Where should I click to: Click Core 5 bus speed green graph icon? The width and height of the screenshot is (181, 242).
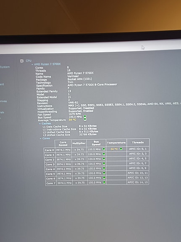coord(104,173)
